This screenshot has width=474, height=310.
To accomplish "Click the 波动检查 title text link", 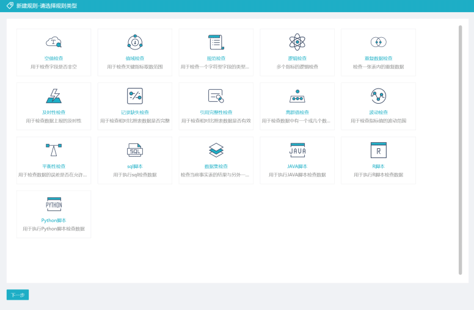I will (378, 112).
